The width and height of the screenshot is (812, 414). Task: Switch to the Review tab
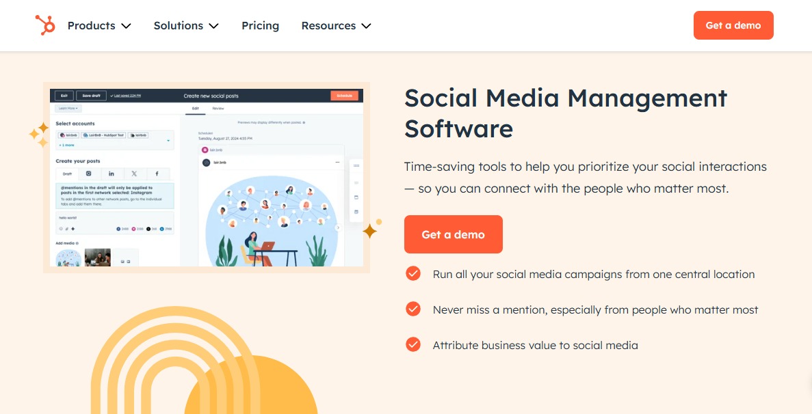218,109
